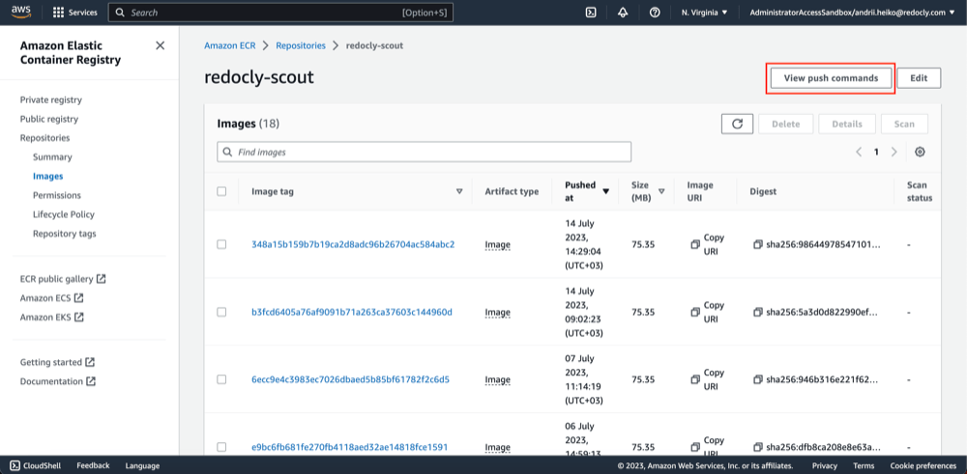Screen dimensions: 967x474
Task: Open CloudShell from the footer bar
Action: coord(36,465)
